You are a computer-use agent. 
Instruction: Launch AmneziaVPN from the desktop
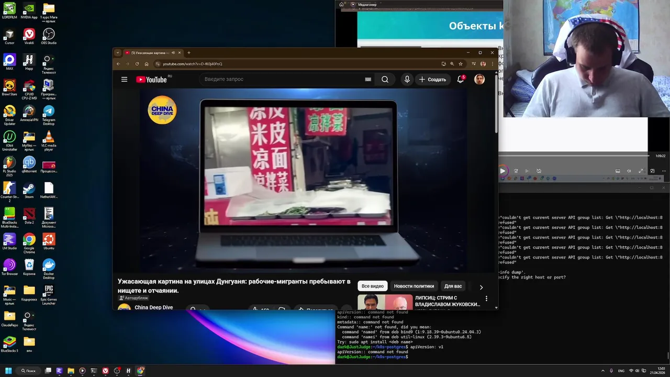click(29, 113)
